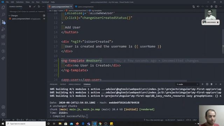Open editor more actions ellipsis
224x126 pixels.
220,7
